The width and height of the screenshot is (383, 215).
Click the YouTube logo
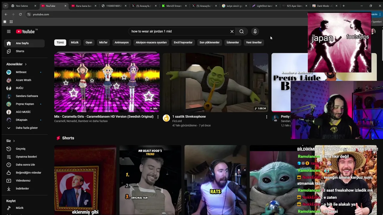pos(25,31)
